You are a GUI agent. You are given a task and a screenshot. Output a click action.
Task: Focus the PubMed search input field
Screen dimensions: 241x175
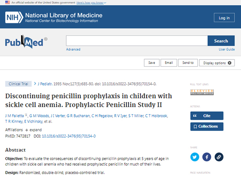click(137, 41)
